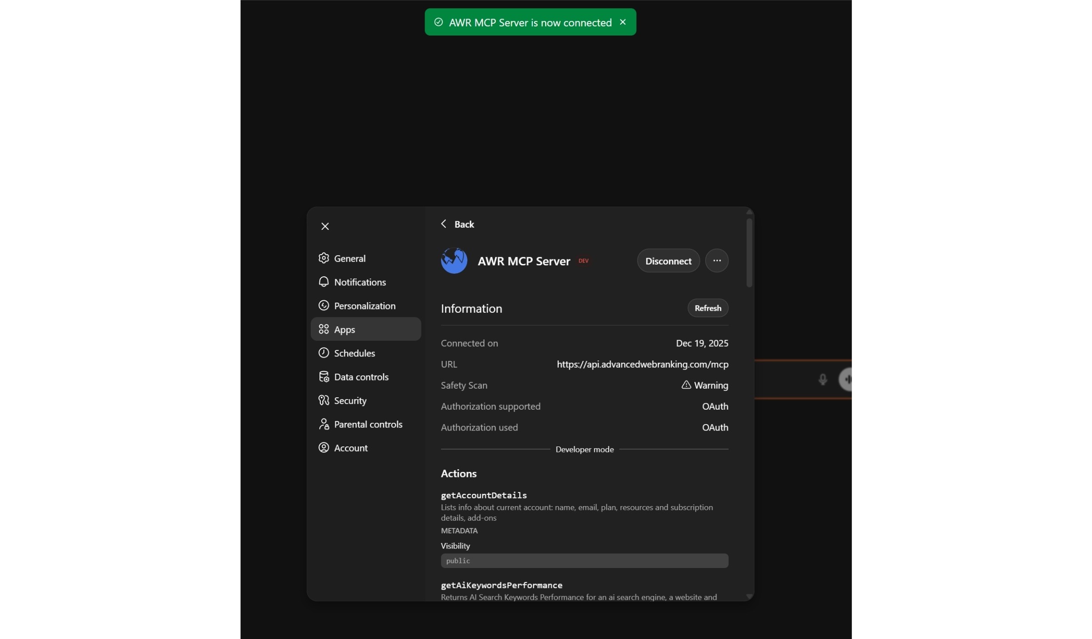Click the microphone icon in the background
The width and height of the screenshot is (1092, 639).
(822, 380)
